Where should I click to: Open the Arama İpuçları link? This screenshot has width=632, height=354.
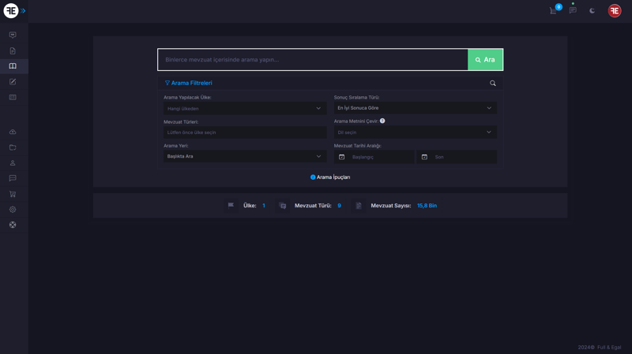tap(330, 177)
